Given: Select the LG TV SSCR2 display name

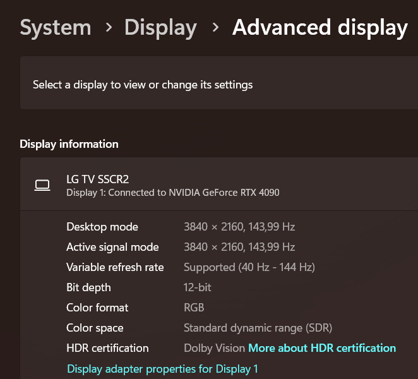Looking at the screenshot, I should [98, 179].
